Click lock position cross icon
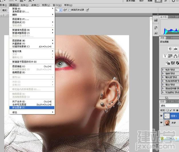Screen dimensions: 179x152 pyautogui.click(x=174, y=110)
